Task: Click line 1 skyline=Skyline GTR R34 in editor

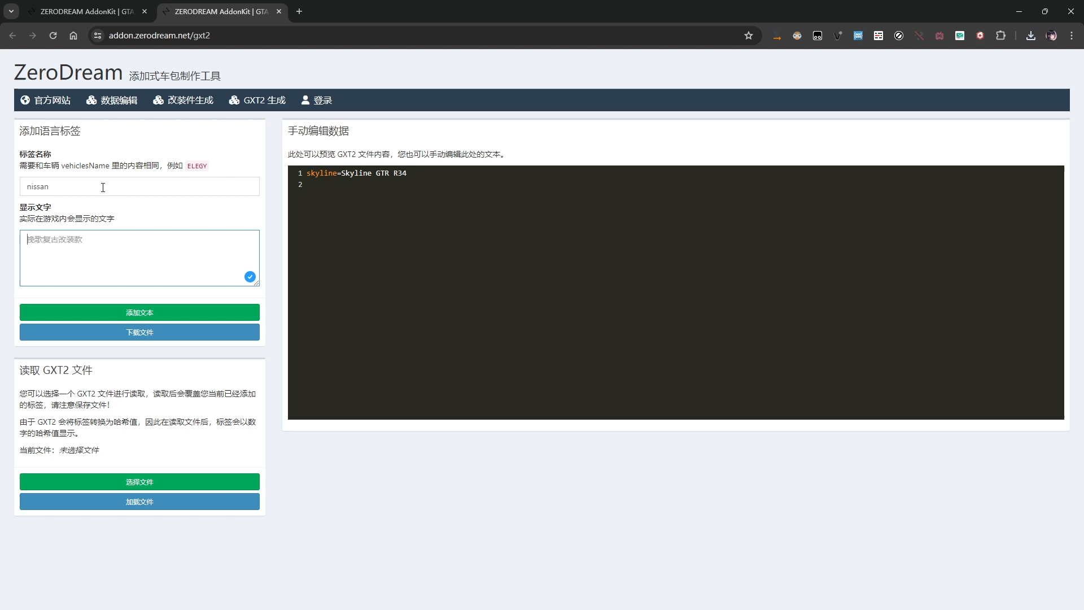Action: click(x=356, y=173)
